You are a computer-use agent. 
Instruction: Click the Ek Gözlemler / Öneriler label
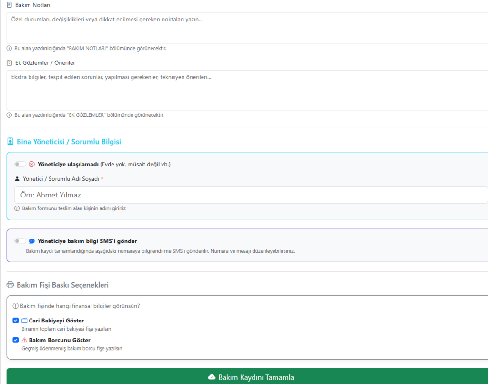(45, 63)
